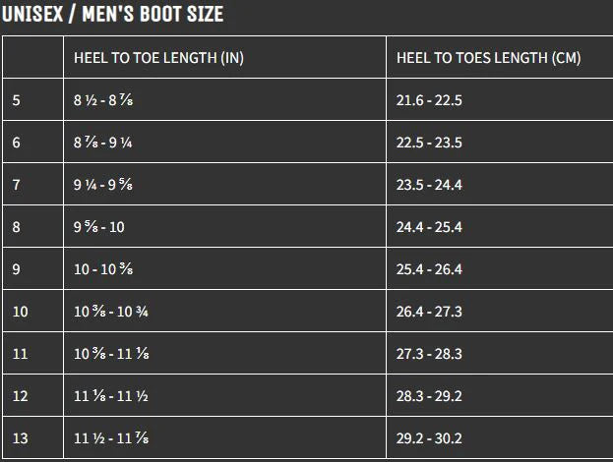Click boot size 11 row label
The height and width of the screenshot is (462, 613).
[21, 354]
